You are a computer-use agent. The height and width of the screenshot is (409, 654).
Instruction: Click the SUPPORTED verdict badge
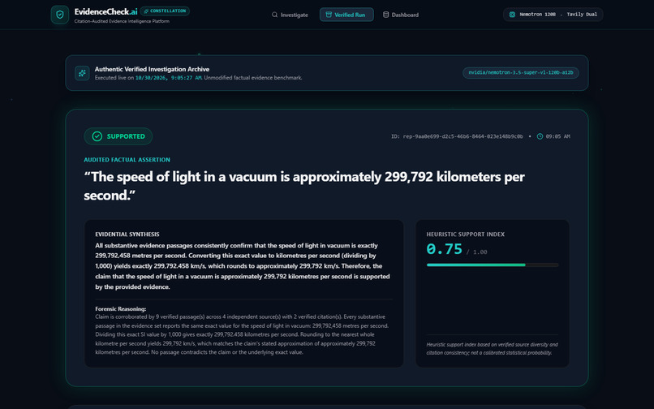[118, 136]
